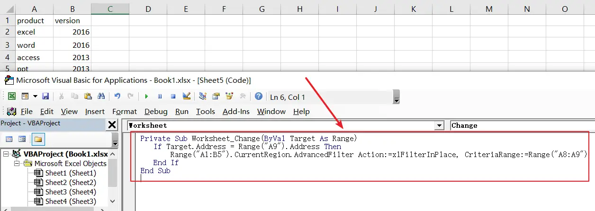Click the Break pause icon
This screenshot has height=211, width=595.
coord(160,96)
